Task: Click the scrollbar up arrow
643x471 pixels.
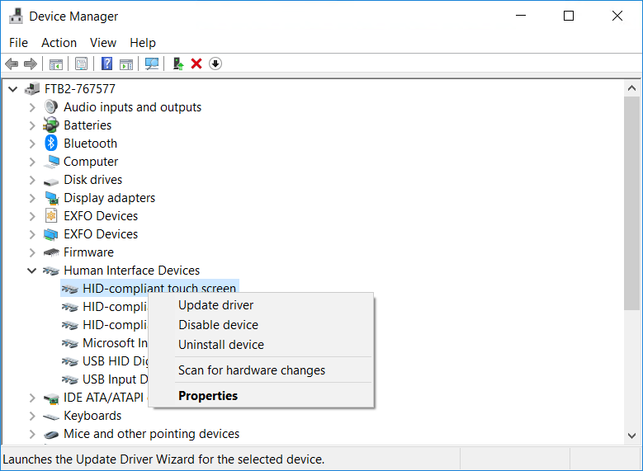Action: click(x=632, y=88)
